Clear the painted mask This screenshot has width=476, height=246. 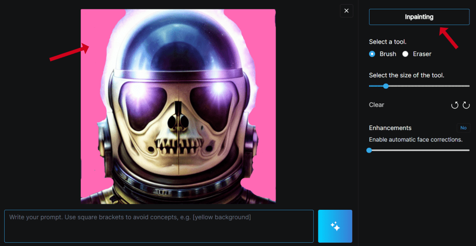click(377, 105)
